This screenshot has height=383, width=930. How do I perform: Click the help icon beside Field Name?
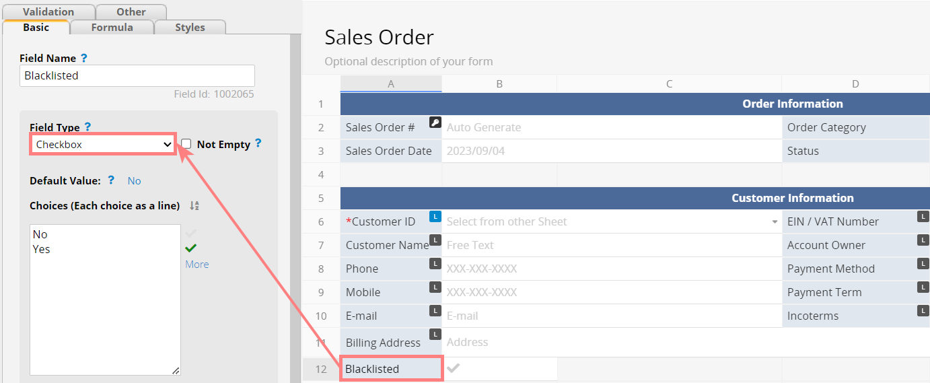click(84, 59)
